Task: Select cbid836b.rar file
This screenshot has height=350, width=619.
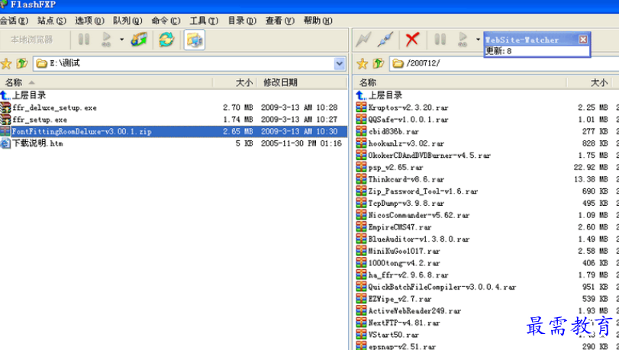Action: (394, 131)
